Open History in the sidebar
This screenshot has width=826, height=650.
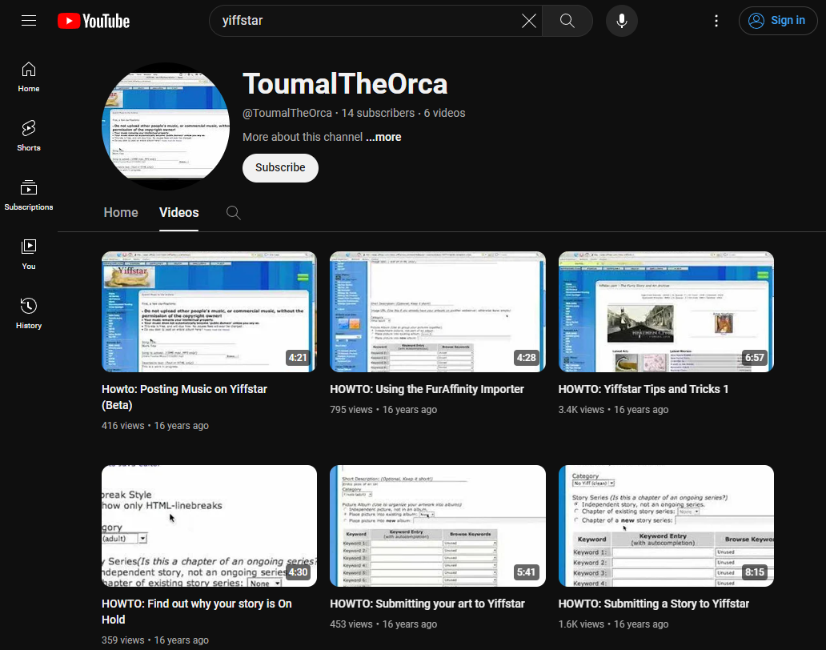(29, 314)
